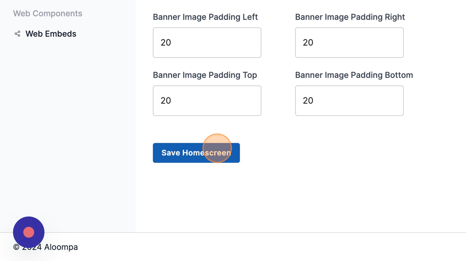This screenshot has height=261, width=466.
Task: Click the Banner Image Padding Left label
Action: tap(205, 17)
